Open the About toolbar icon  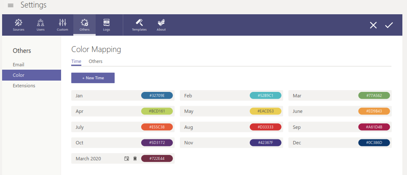161,25
